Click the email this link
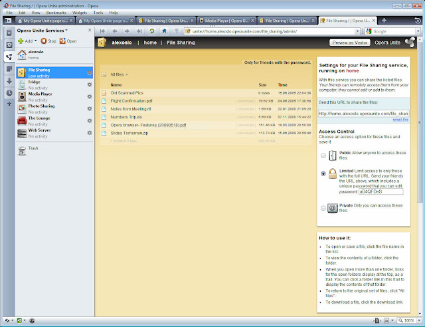The image size is (425, 327). pos(400,120)
